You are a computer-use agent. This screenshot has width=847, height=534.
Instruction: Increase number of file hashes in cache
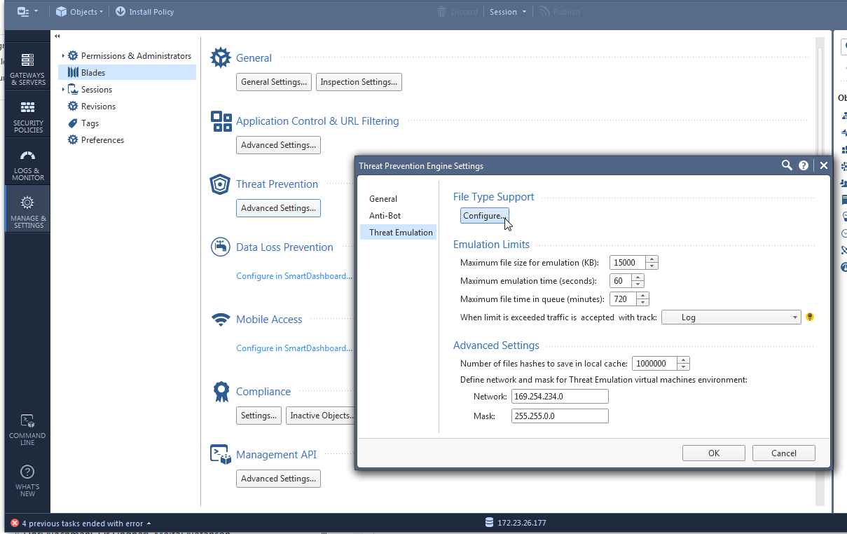tap(684, 360)
